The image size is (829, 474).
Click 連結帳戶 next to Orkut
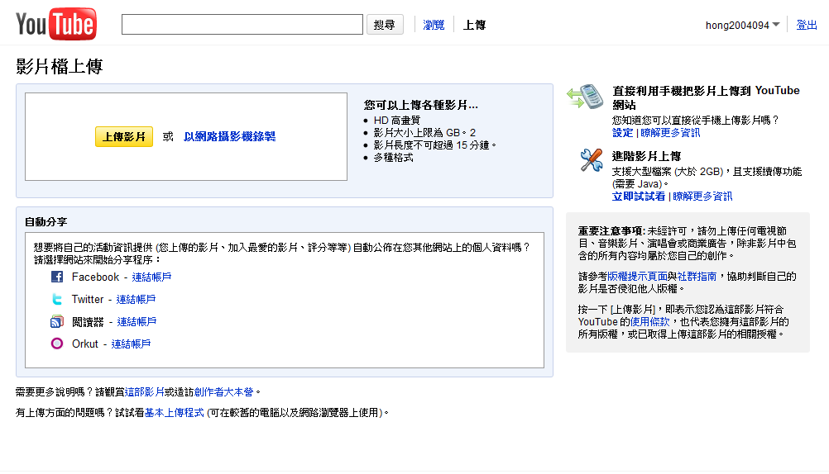131,344
